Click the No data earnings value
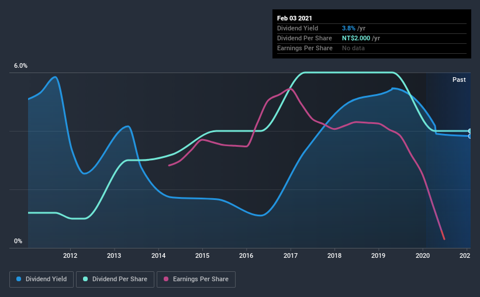 [x=353, y=48]
